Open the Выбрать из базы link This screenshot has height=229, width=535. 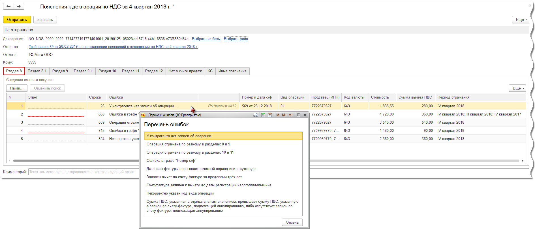(206, 39)
